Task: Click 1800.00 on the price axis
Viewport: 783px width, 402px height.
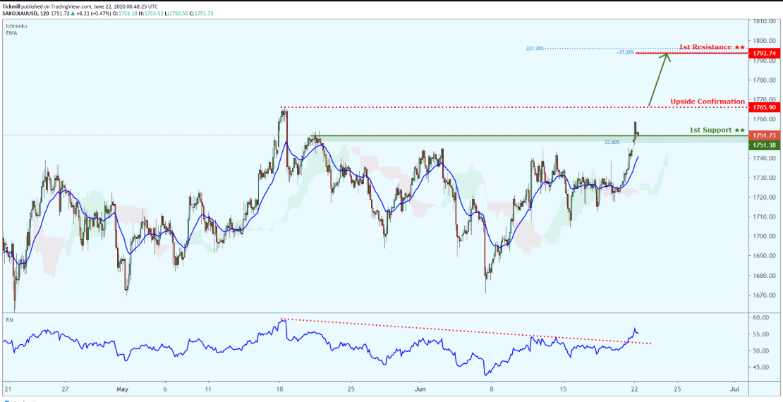Action: (x=765, y=40)
